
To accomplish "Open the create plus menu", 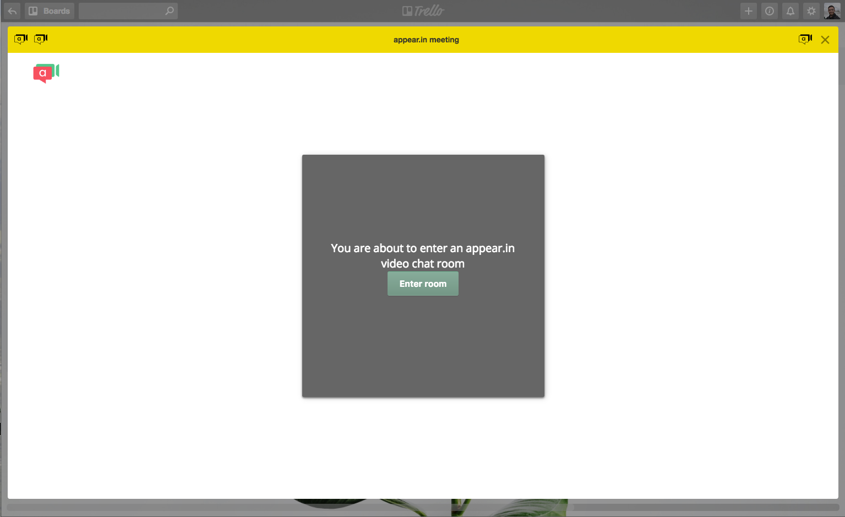I will pos(749,11).
